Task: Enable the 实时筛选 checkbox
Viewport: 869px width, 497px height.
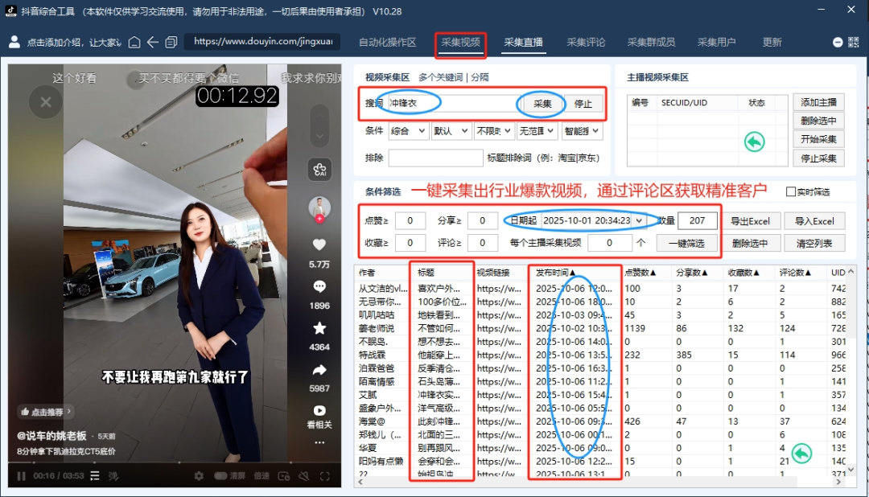Action: (791, 191)
